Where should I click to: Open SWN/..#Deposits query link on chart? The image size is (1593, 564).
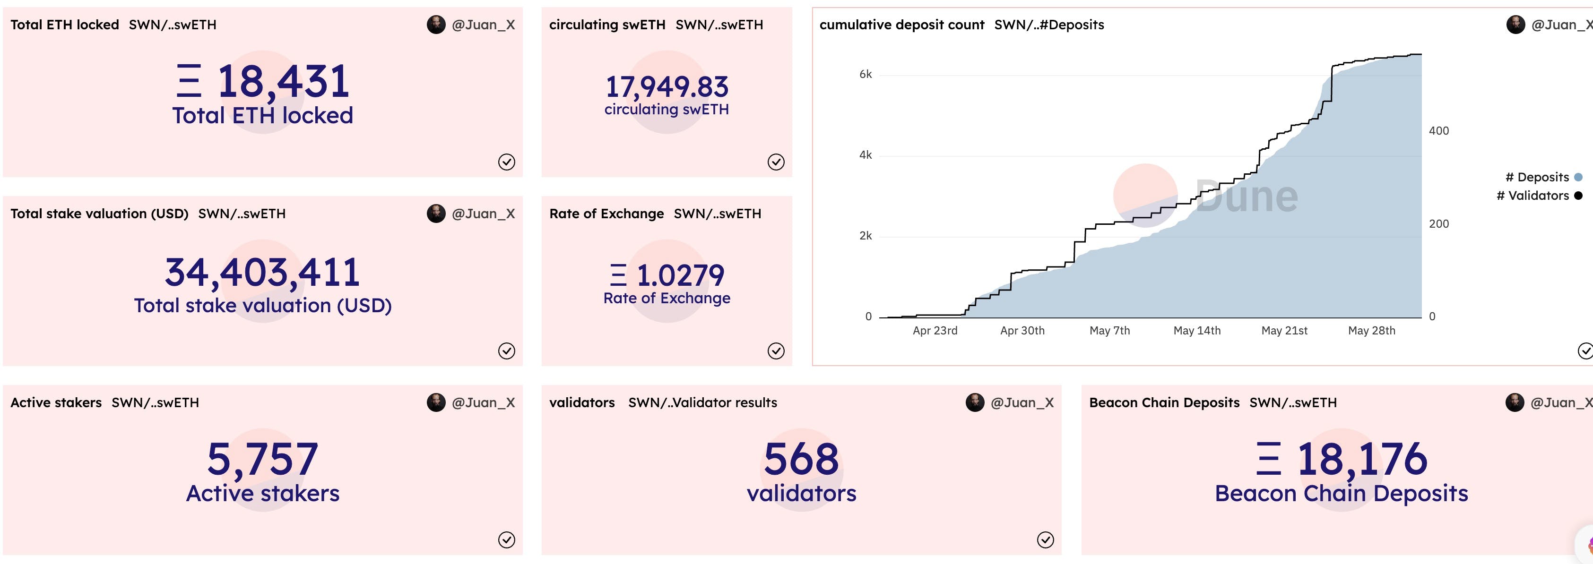[1049, 25]
